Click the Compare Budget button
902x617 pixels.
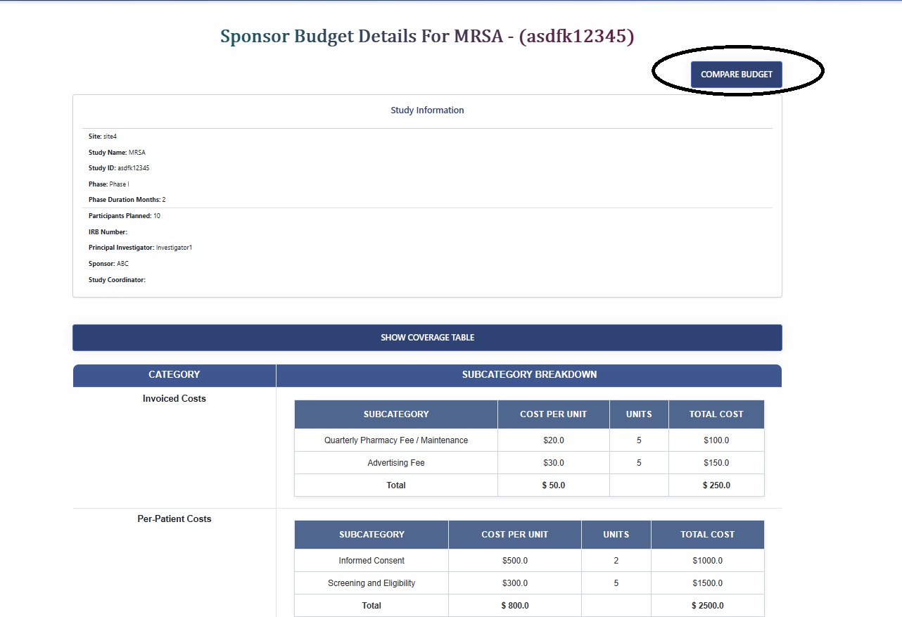(736, 74)
